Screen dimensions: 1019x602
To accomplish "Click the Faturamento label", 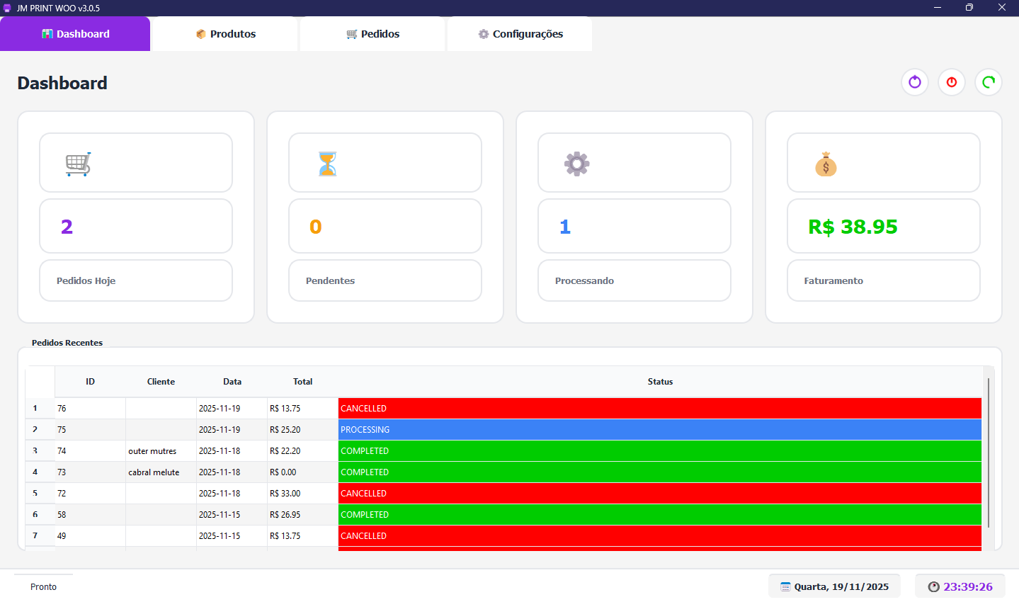I will pos(833,281).
